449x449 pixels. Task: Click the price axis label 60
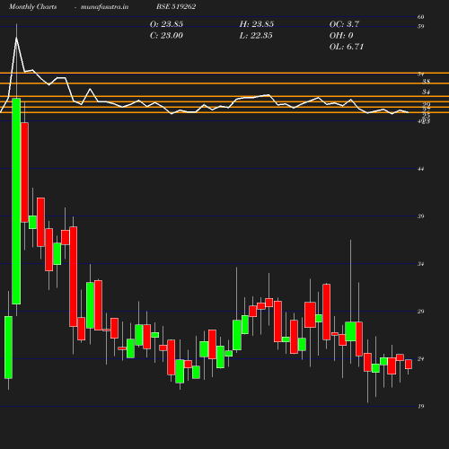point(421,17)
